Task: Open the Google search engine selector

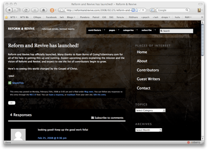Action: tap(153, 10)
